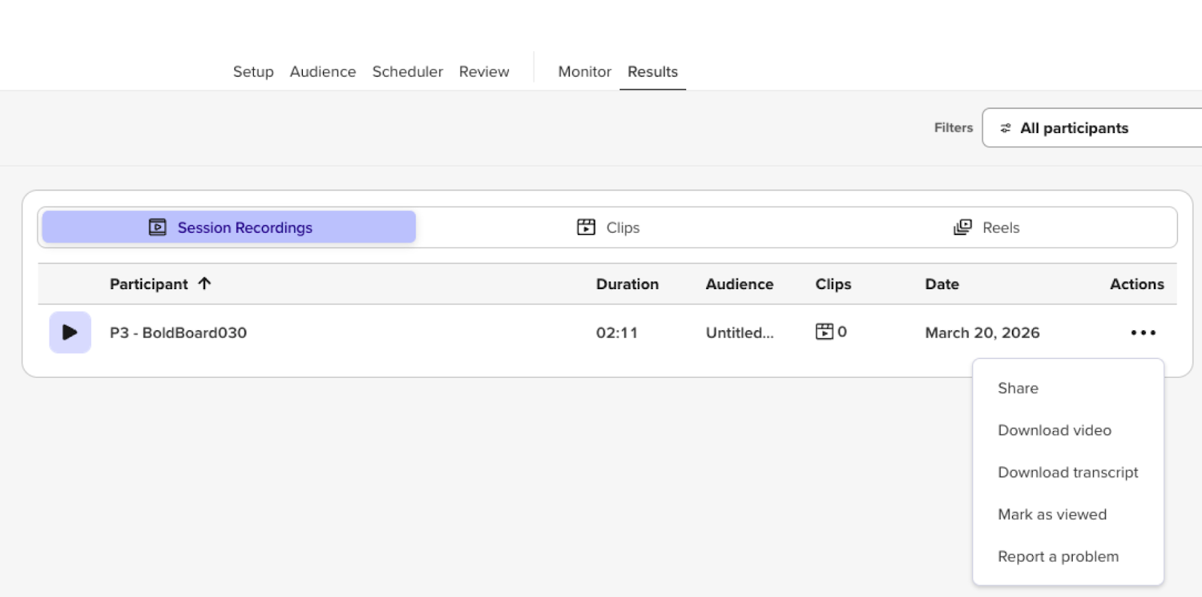Select Share from the actions menu
This screenshot has width=1202, height=597.
tap(1018, 388)
